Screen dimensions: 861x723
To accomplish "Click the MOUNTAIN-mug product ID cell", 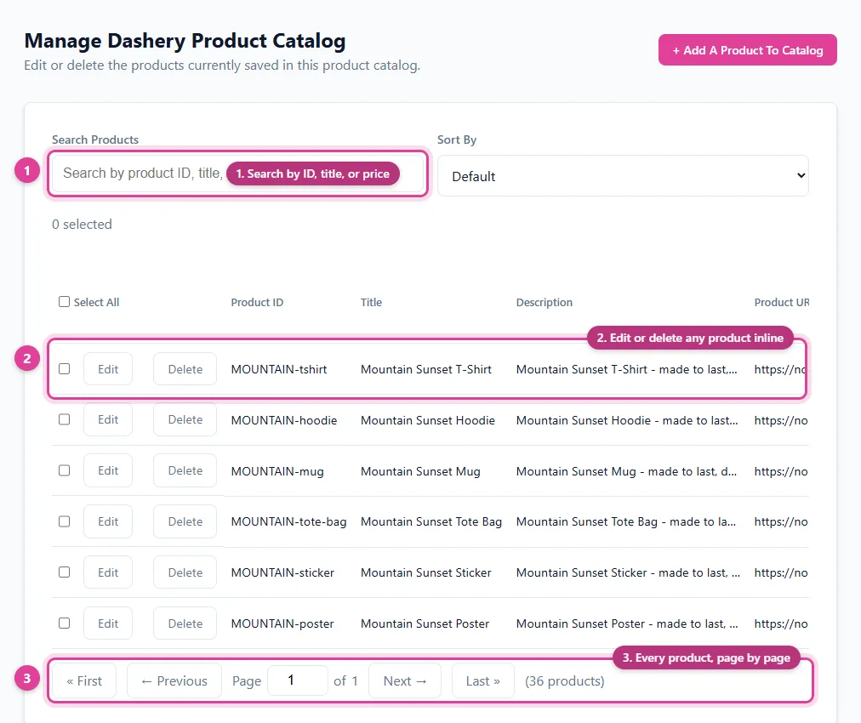I will click(277, 471).
